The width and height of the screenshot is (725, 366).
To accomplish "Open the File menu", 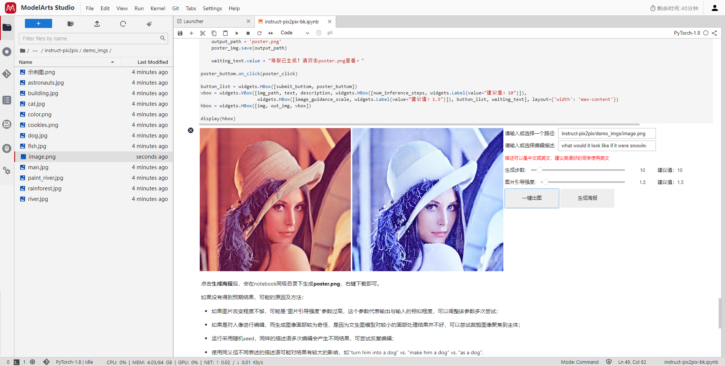I will point(90,8).
